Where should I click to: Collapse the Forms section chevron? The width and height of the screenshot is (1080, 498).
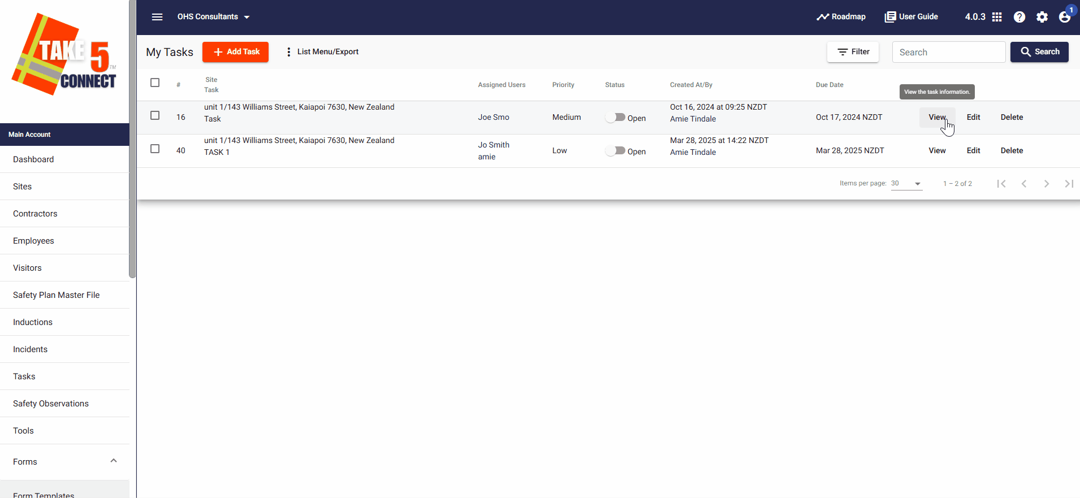[114, 461]
